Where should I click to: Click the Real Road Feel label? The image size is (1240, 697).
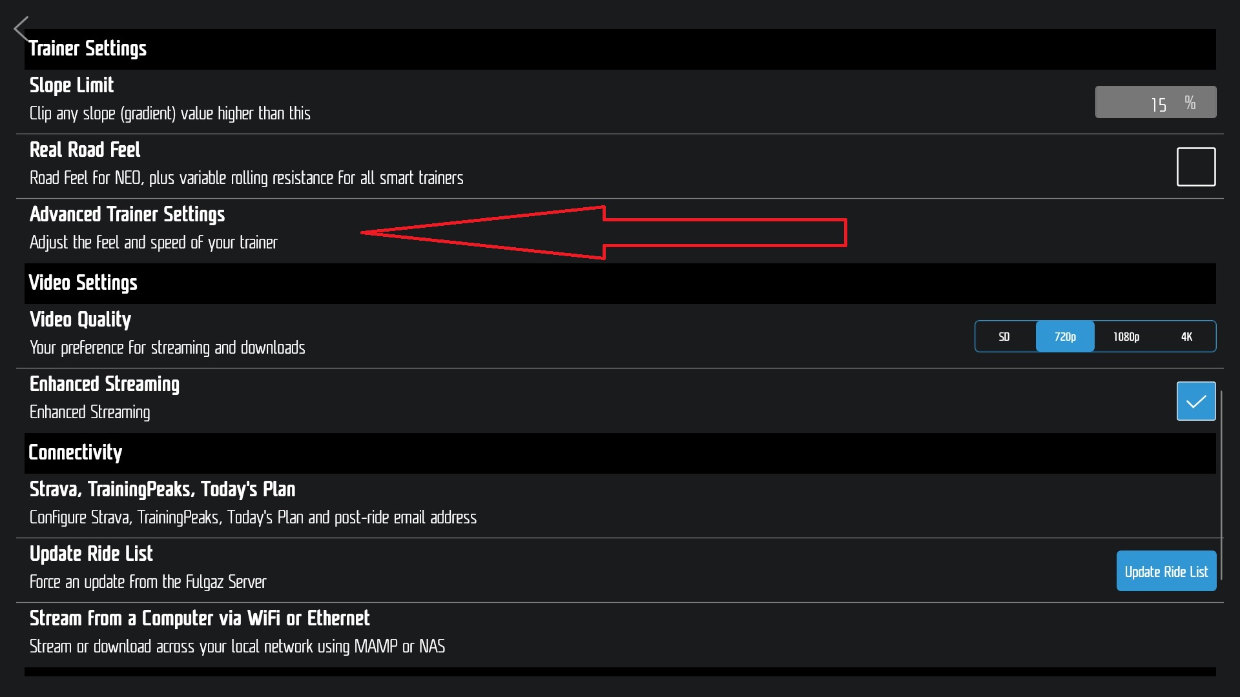(85, 150)
